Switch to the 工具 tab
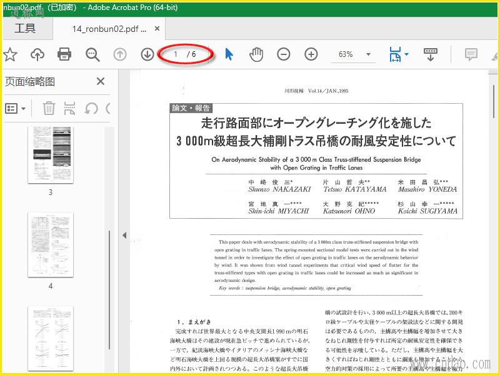The height and width of the screenshot is (375, 500). (25, 28)
